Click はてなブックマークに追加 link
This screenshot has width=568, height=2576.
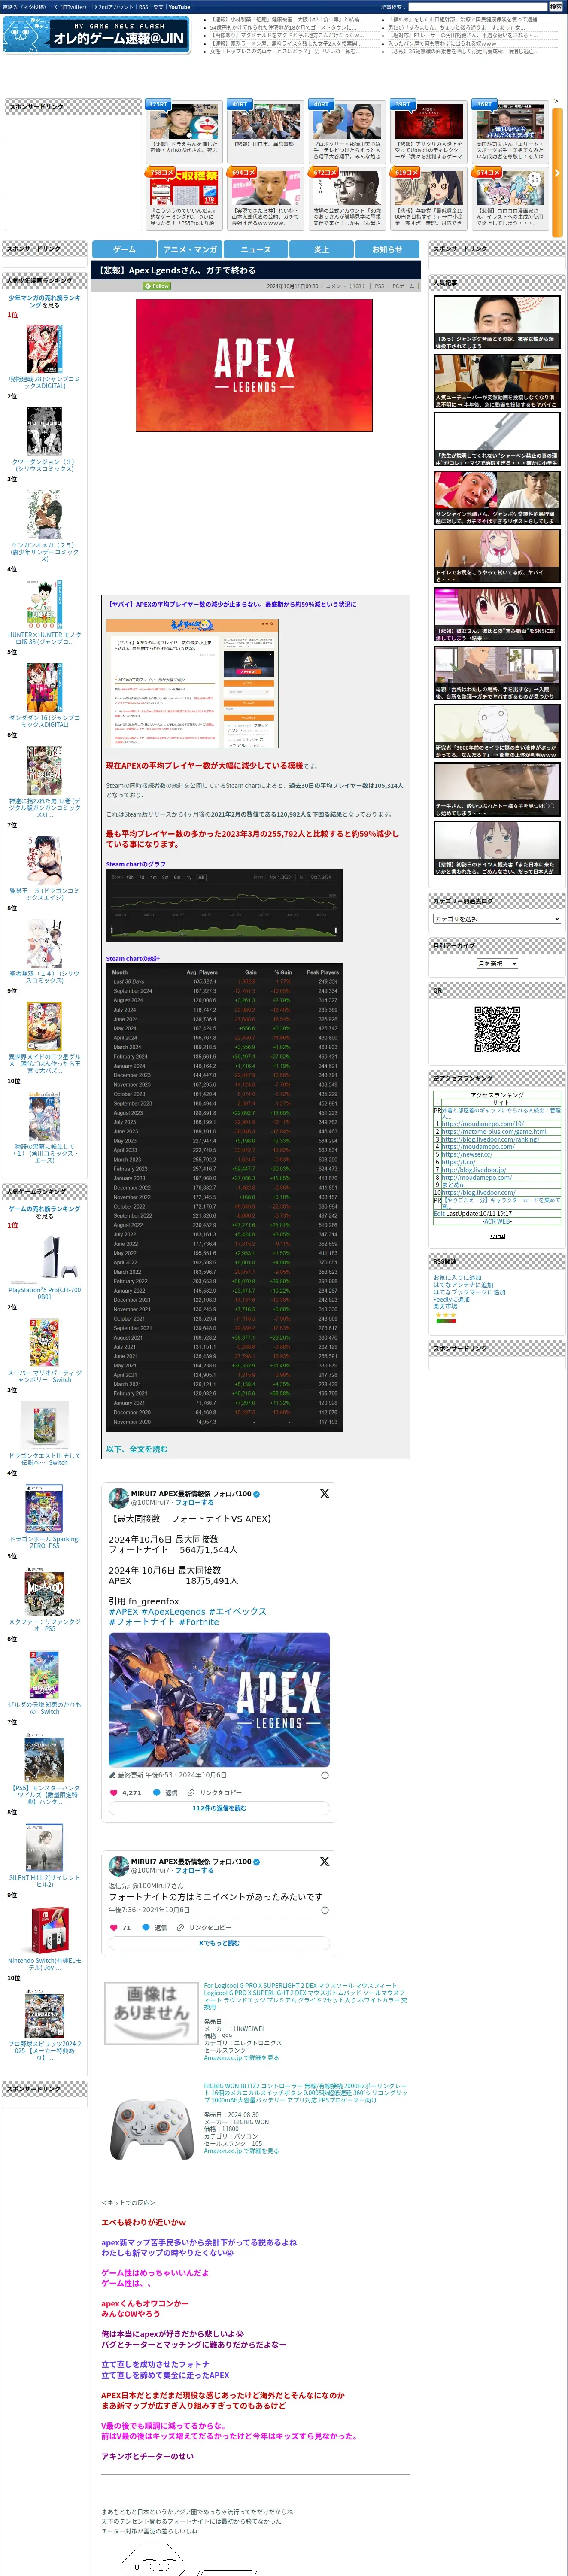point(469,1291)
